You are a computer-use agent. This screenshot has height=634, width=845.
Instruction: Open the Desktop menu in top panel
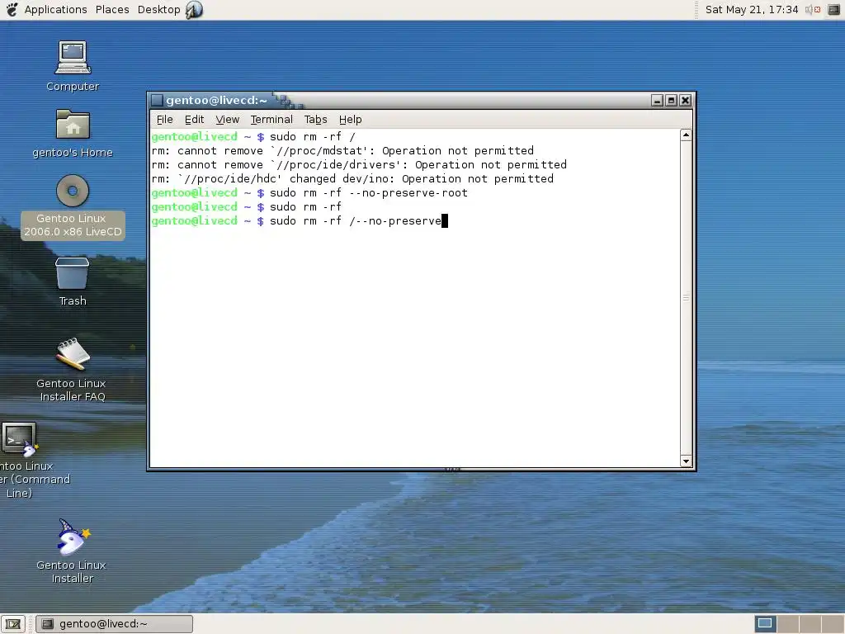(159, 9)
